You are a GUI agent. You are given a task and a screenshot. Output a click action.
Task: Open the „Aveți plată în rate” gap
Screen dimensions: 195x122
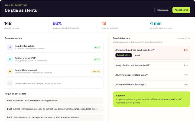coord(151,65)
